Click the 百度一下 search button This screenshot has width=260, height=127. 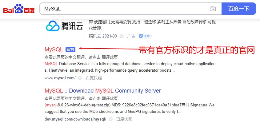238,9
